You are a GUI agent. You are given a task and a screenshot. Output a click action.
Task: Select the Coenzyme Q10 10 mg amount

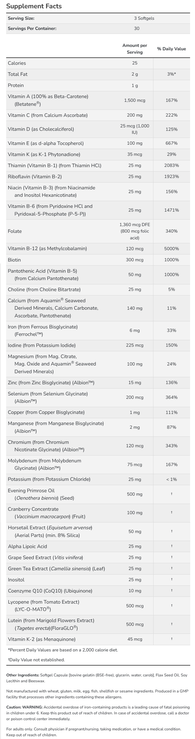pyautogui.click(x=135, y=591)
